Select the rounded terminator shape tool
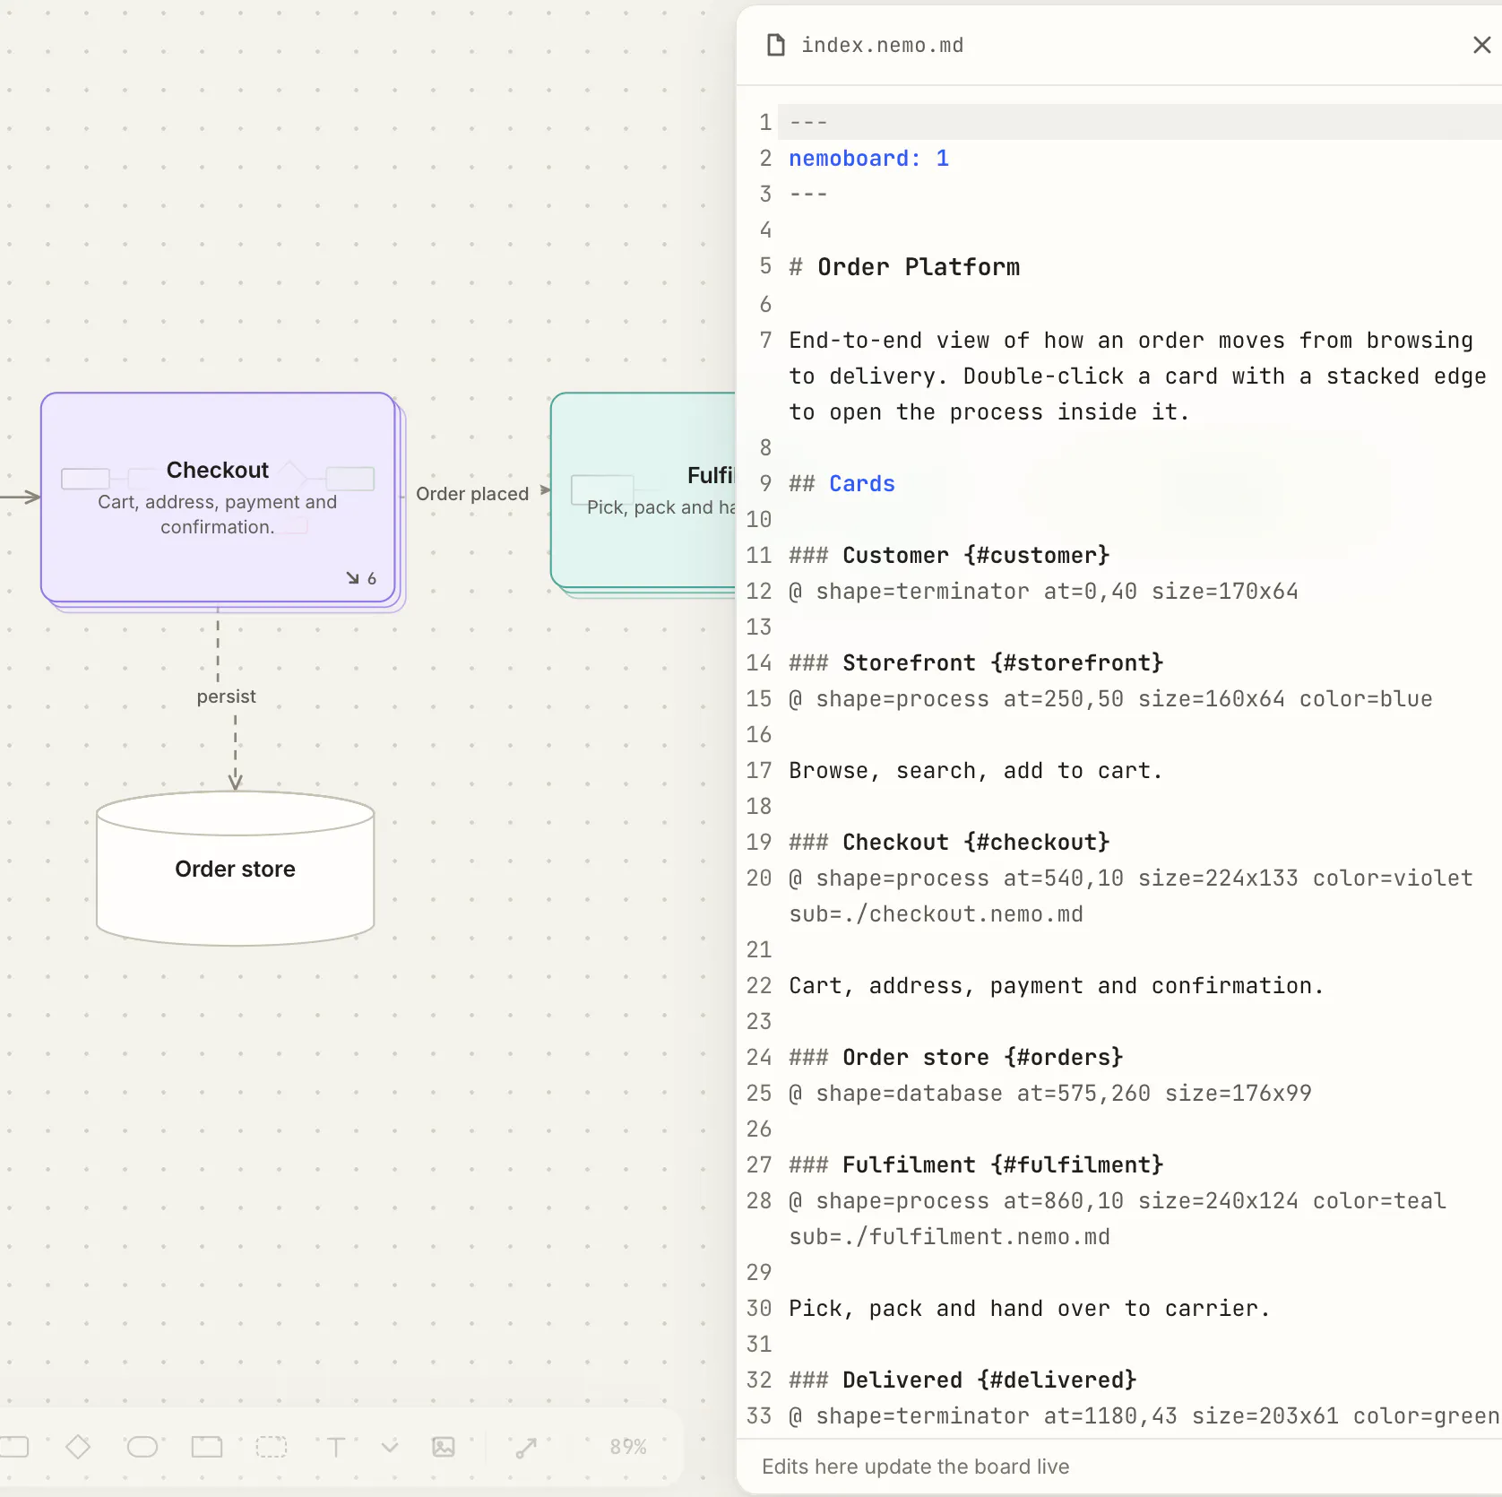This screenshot has width=1502, height=1497. [142, 1447]
